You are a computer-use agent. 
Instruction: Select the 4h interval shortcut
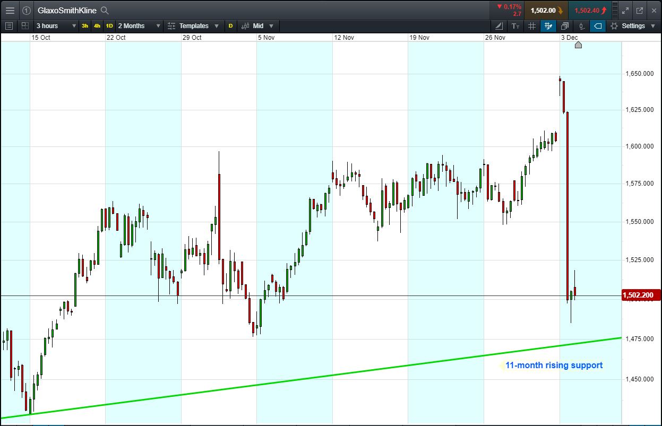point(97,25)
